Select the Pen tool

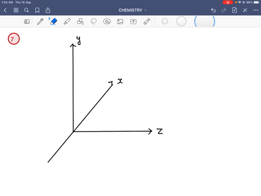click(40, 22)
